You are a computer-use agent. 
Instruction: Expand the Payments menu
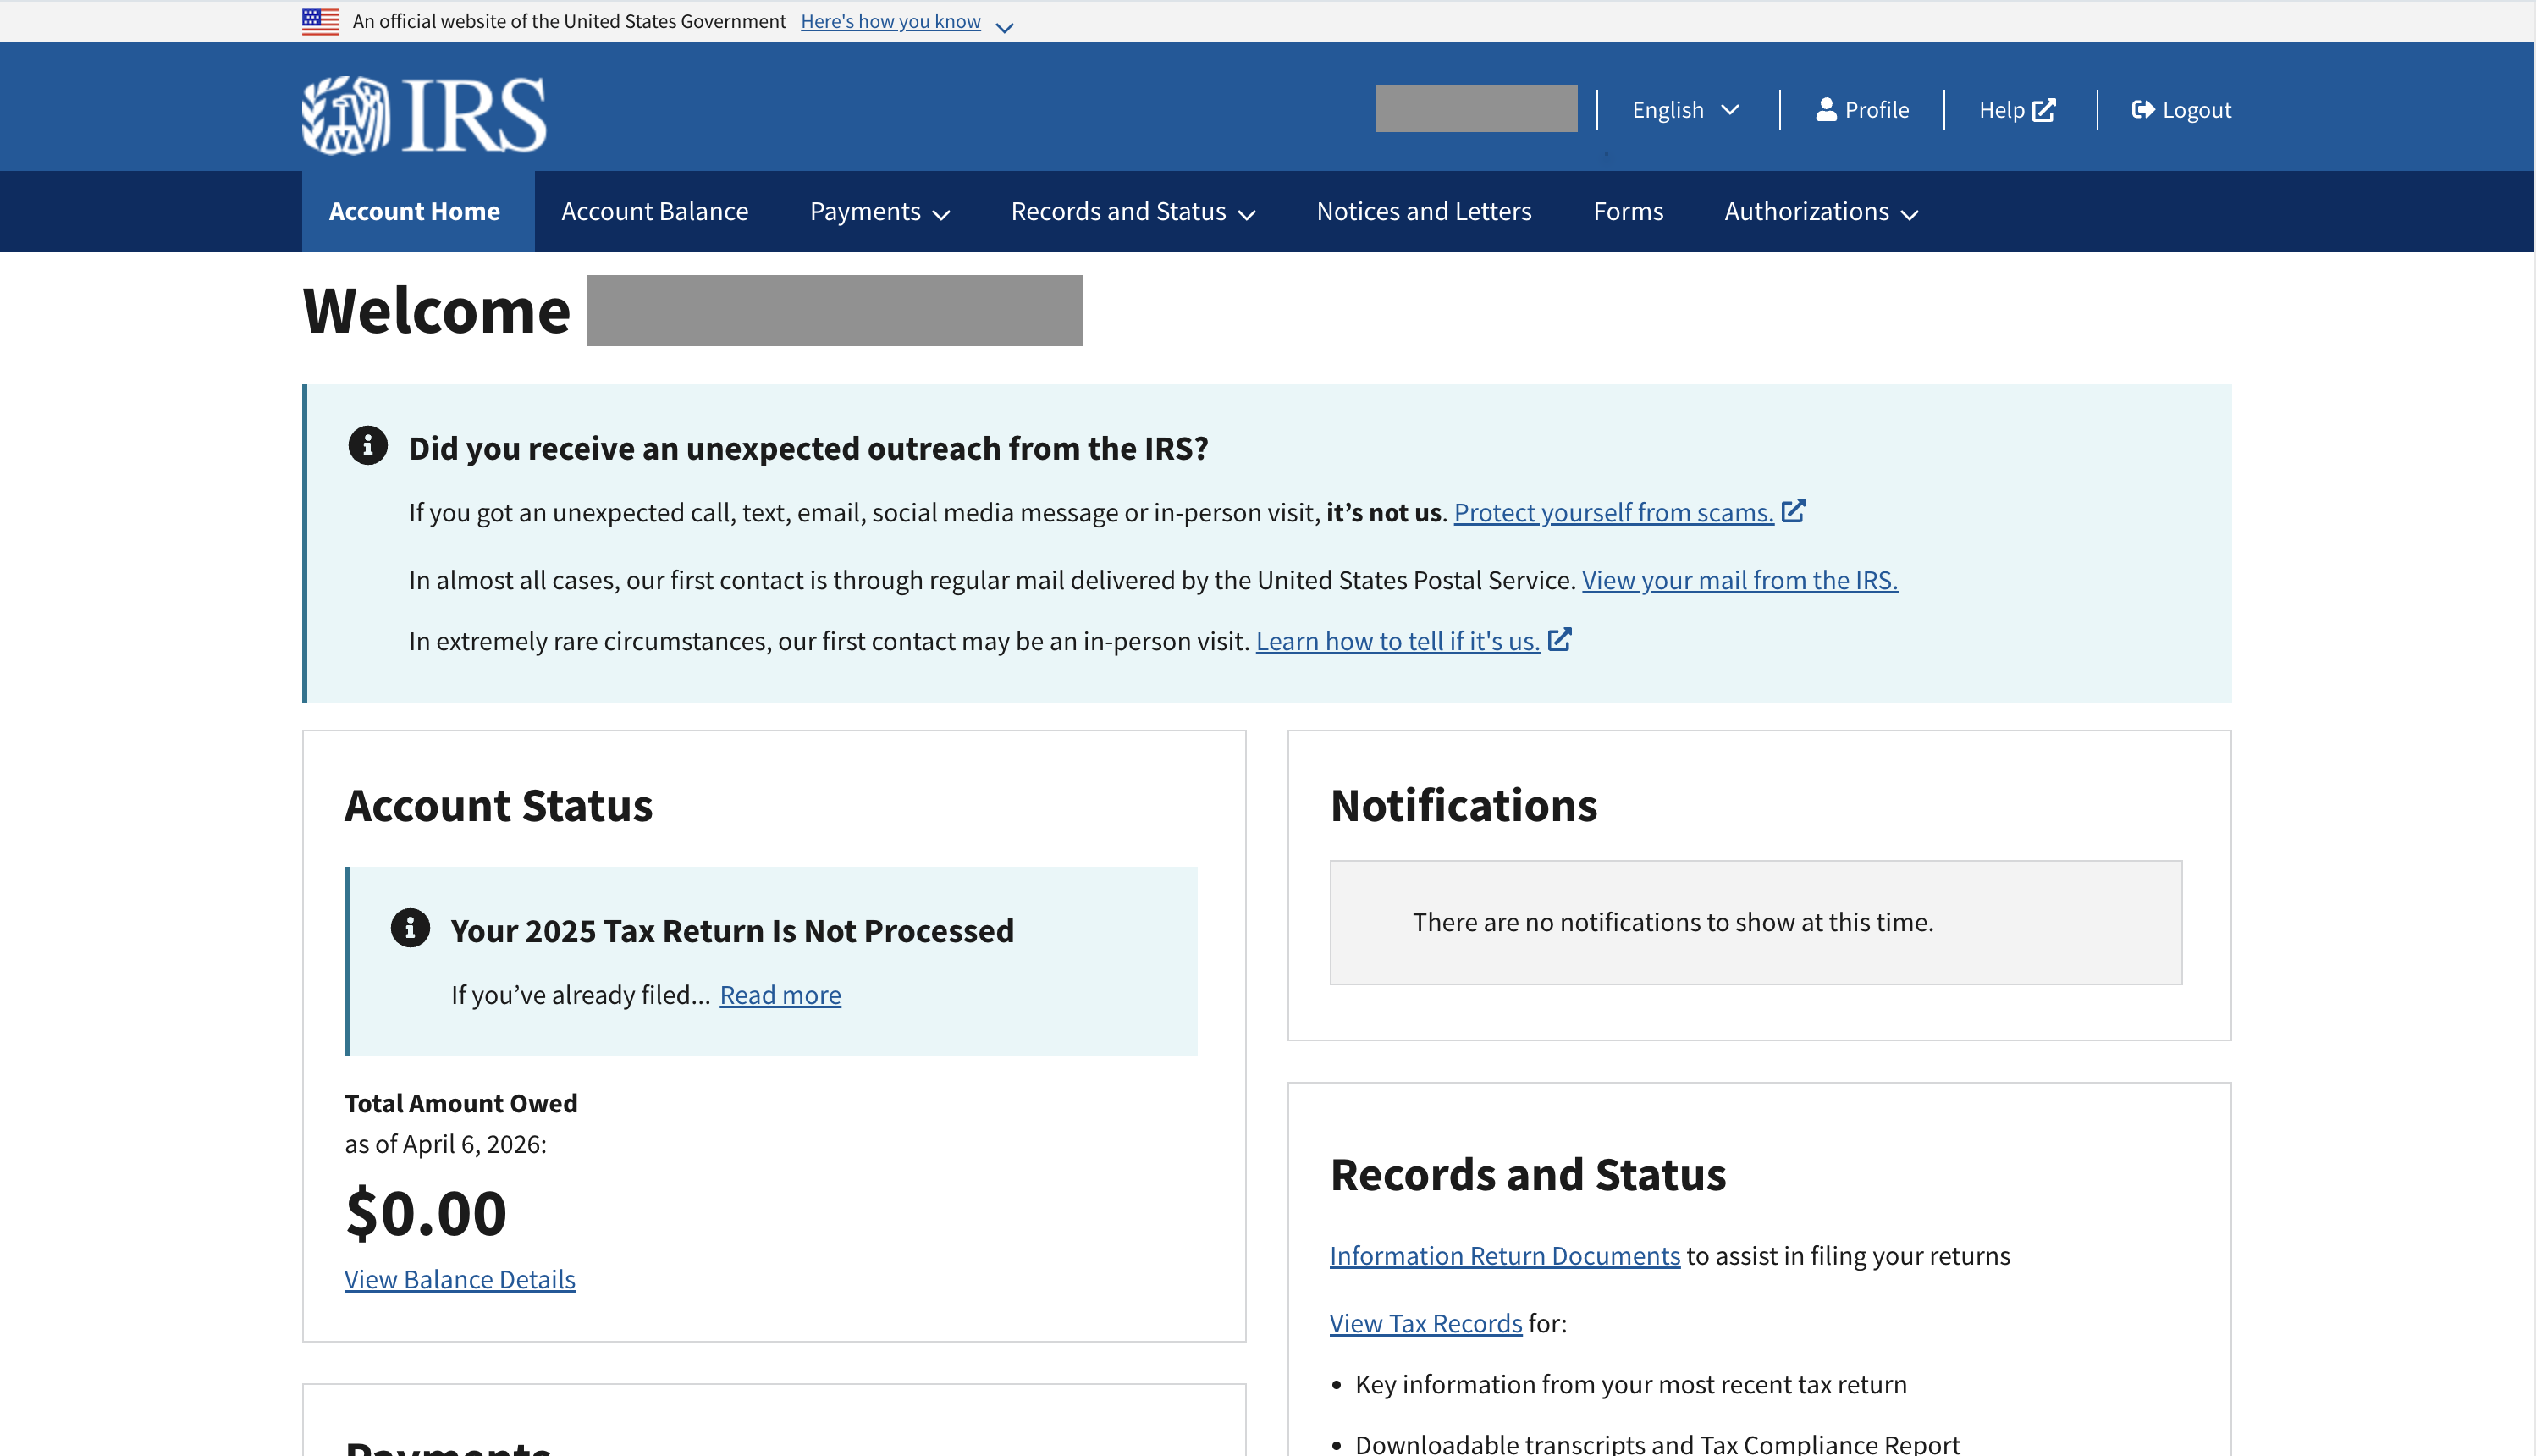879,212
